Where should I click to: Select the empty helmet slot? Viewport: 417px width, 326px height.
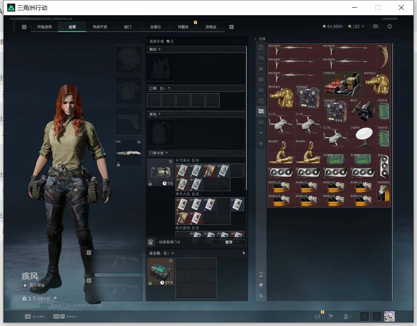tap(128, 59)
